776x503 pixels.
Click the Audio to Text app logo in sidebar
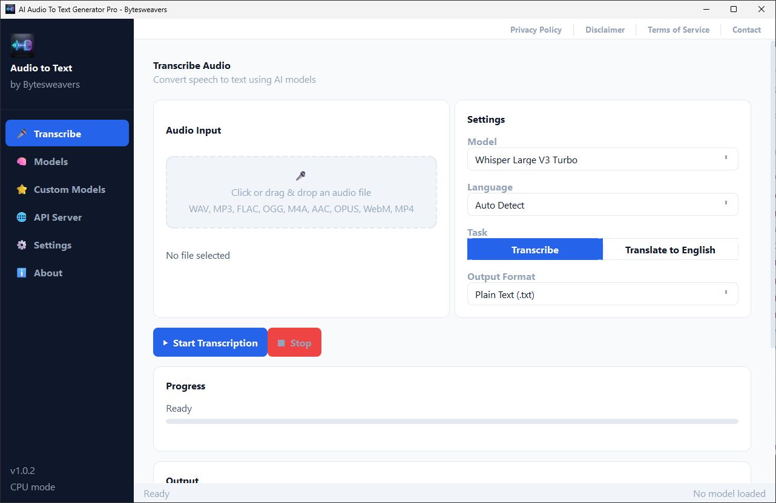pyautogui.click(x=22, y=45)
